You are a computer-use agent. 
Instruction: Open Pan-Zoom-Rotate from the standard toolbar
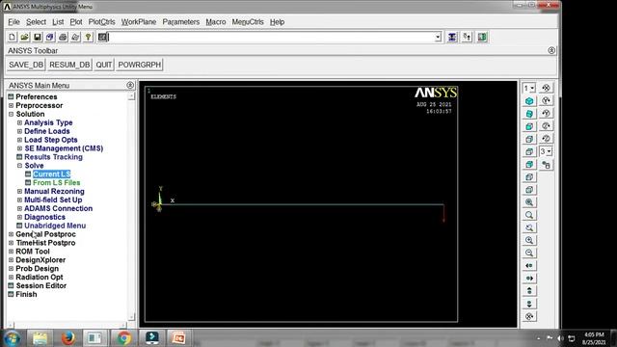(50, 37)
